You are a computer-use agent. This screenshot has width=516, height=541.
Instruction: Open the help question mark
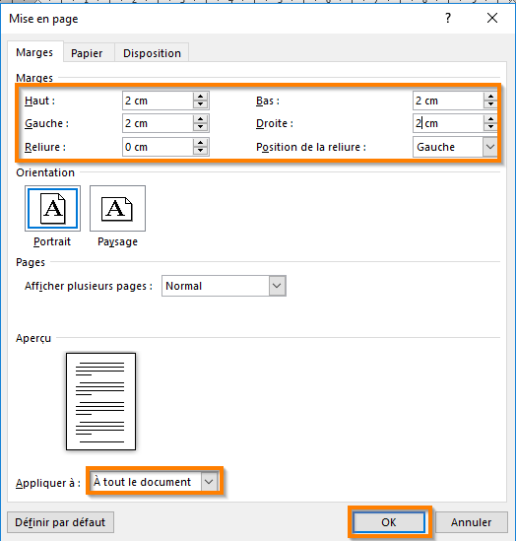(448, 18)
